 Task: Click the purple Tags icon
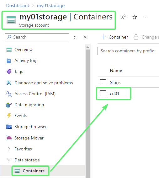(9, 72)
